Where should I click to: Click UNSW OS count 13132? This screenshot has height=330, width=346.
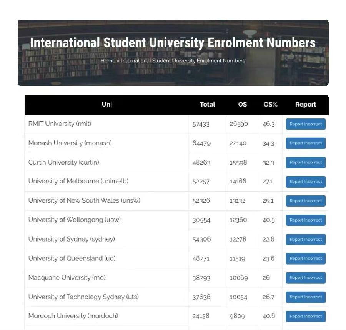[x=238, y=201]
